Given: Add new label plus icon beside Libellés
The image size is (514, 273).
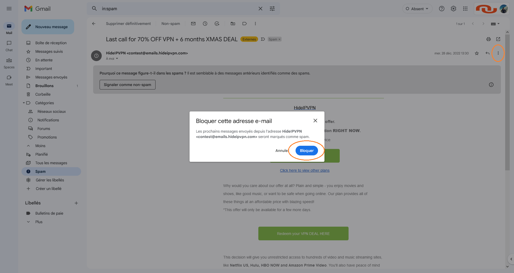Looking at the screenshot, I should (x=76, y=203).
